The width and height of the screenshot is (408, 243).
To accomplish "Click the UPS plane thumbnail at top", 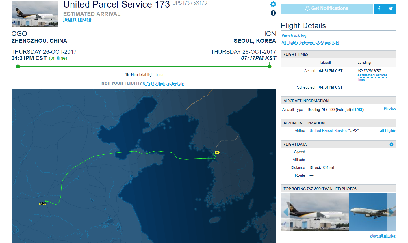I will tap(35, 14).
